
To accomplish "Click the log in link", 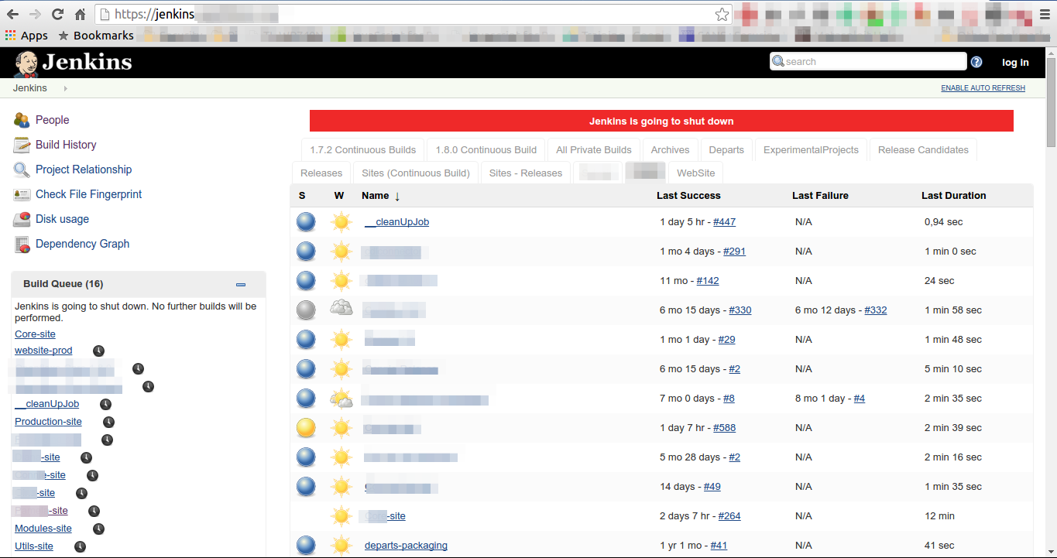I will click(x=1015, y=63).
